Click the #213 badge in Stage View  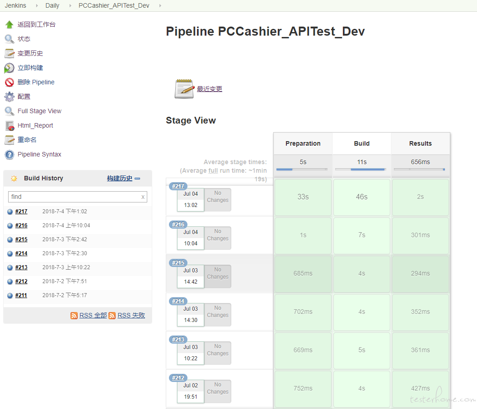click(178, 340)
